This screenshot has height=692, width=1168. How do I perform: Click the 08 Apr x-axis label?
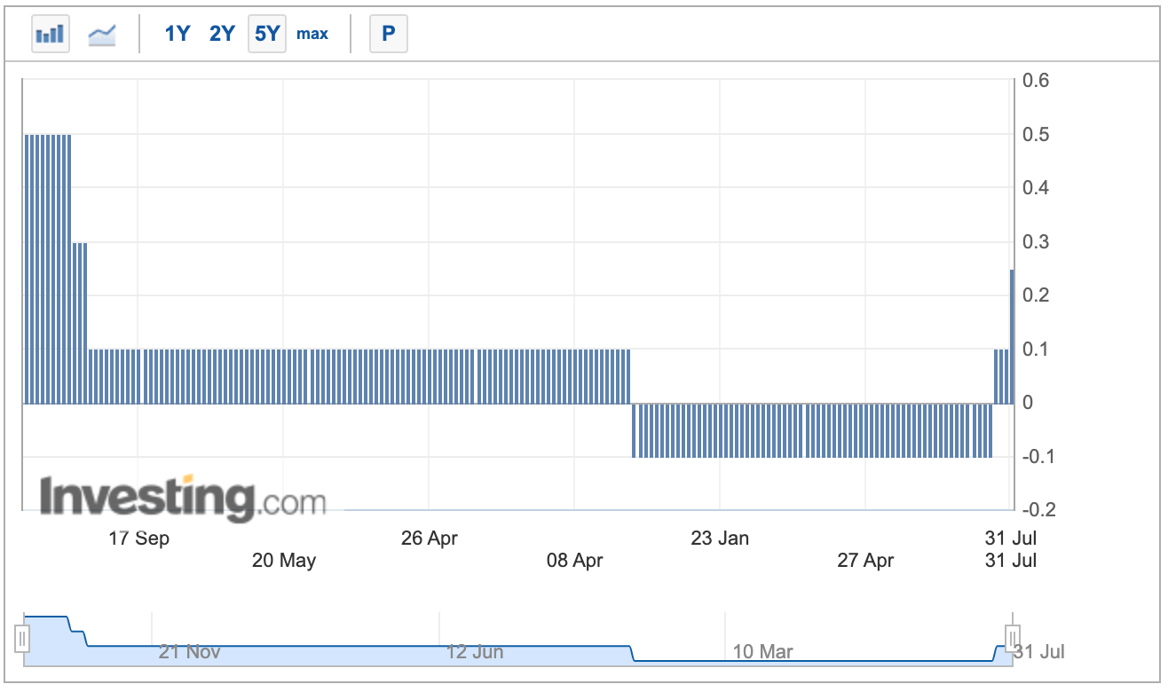point(575,561)
